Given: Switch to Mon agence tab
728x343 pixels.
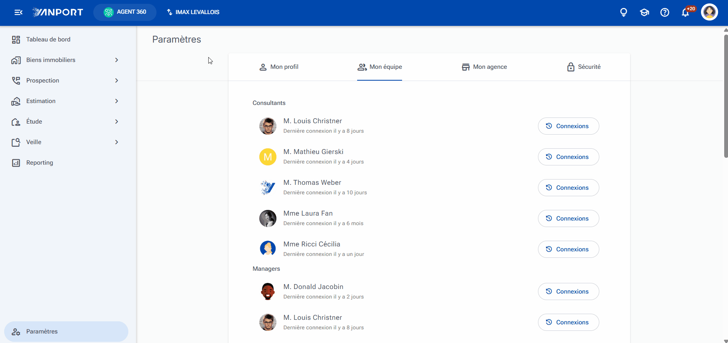Looking at the screenshot, I should coord(484,67).
